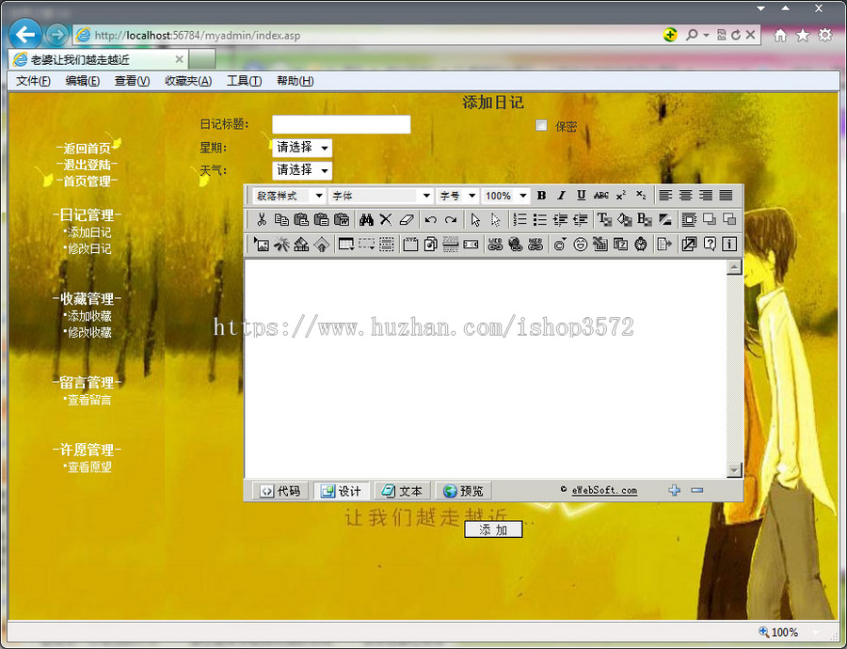The width and height of the screenshot is (847, 649).
Task: Click the Copy icon in editor toolbar
Action: click(281, 219)
